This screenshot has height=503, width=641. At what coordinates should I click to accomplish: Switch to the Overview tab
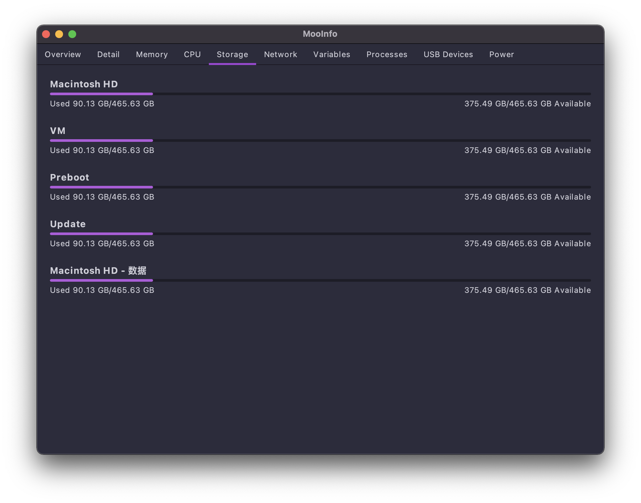click(62, 54)
